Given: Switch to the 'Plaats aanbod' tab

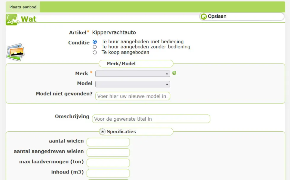Looking at the screenshot, I should pyautogui.click(x=23, y=7).
